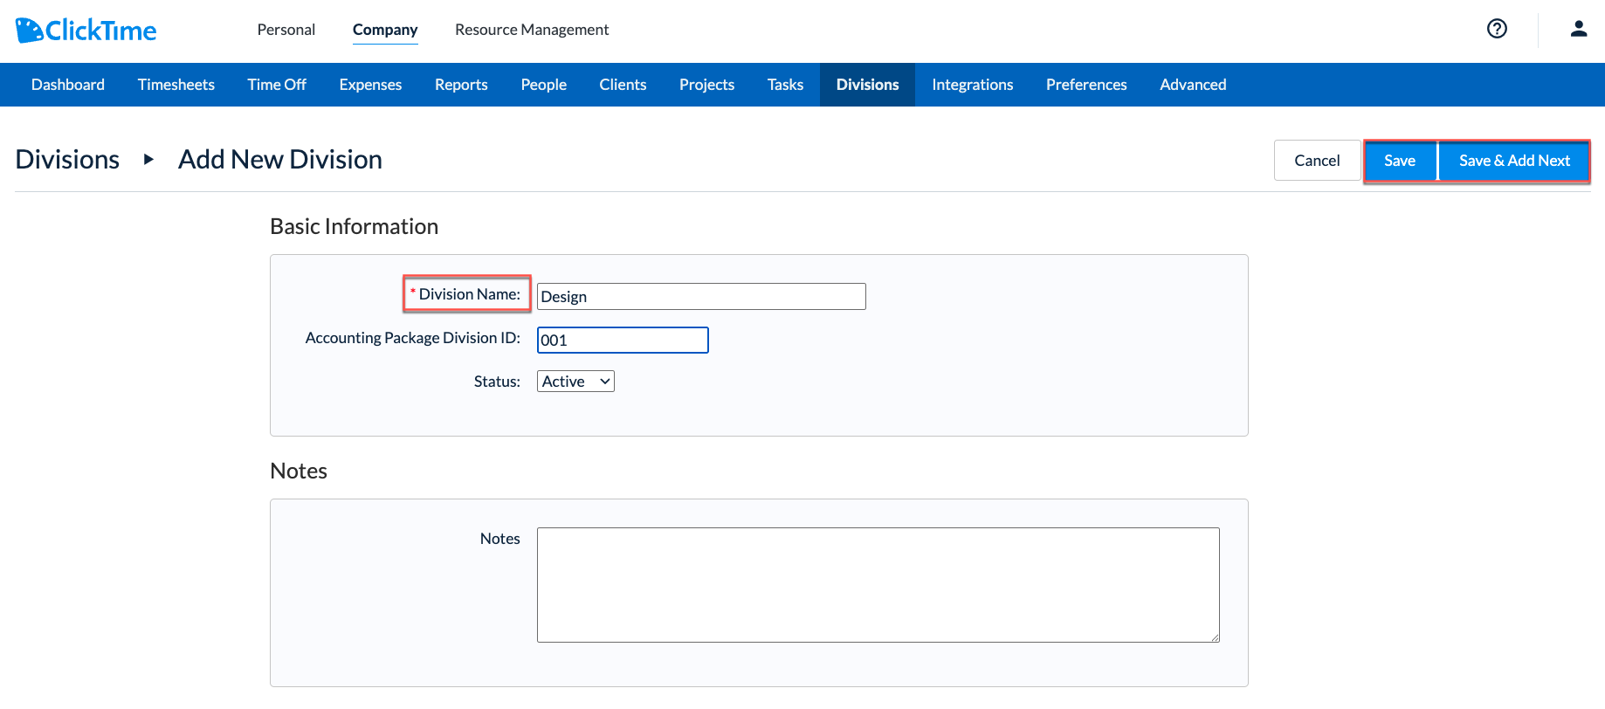Select the Divisions menu item
The height and width of the screenshot is (709, 1605).
point(867,85)
